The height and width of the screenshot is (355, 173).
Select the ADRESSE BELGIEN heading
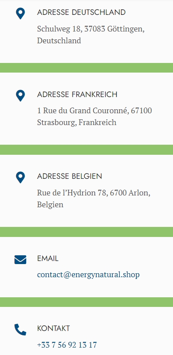[69, 176]
